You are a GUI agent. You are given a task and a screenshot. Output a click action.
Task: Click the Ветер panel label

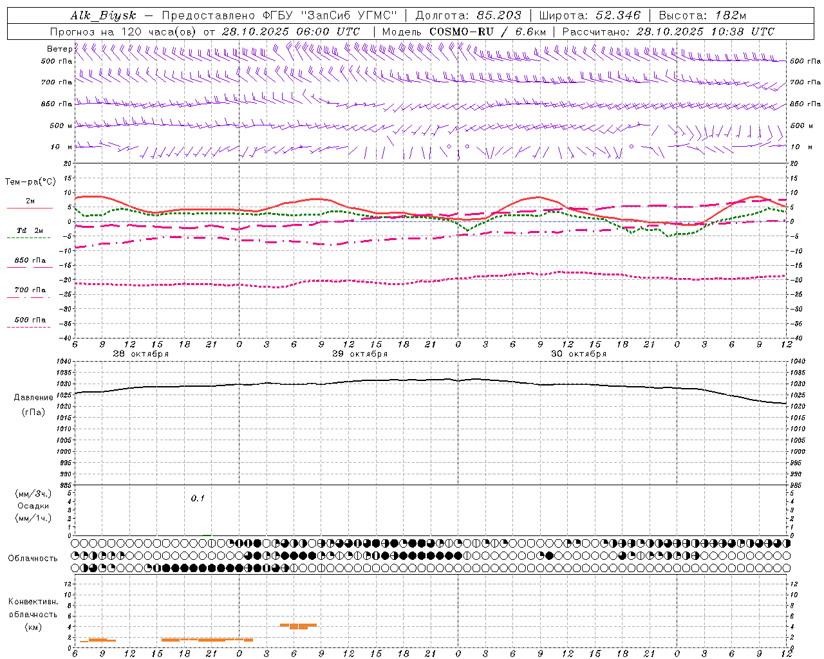(59, 49)
